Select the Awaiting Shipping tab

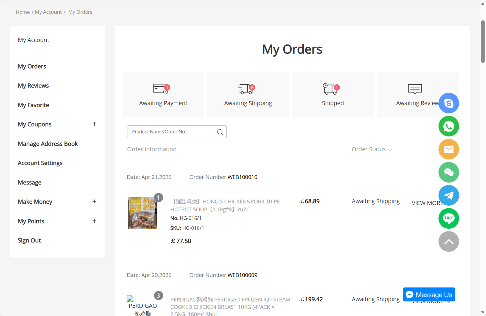(x=248, y=95)
